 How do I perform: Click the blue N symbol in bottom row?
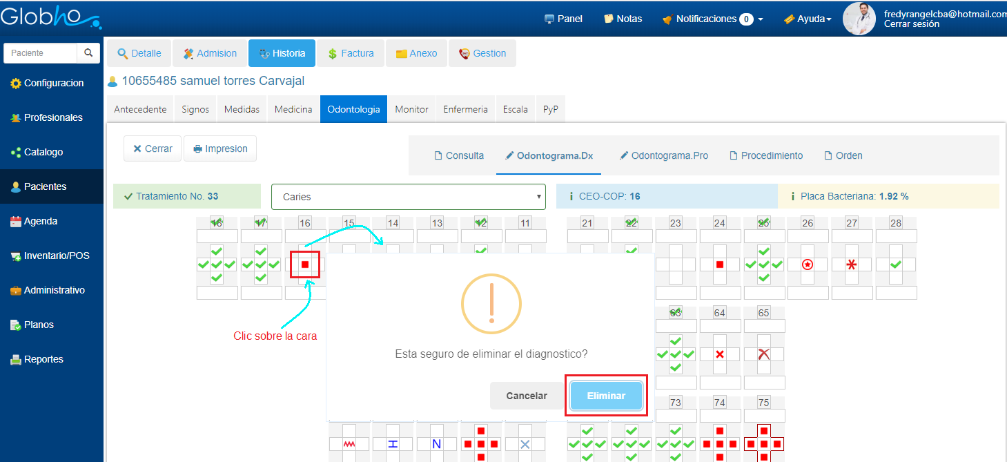[436, 444]
